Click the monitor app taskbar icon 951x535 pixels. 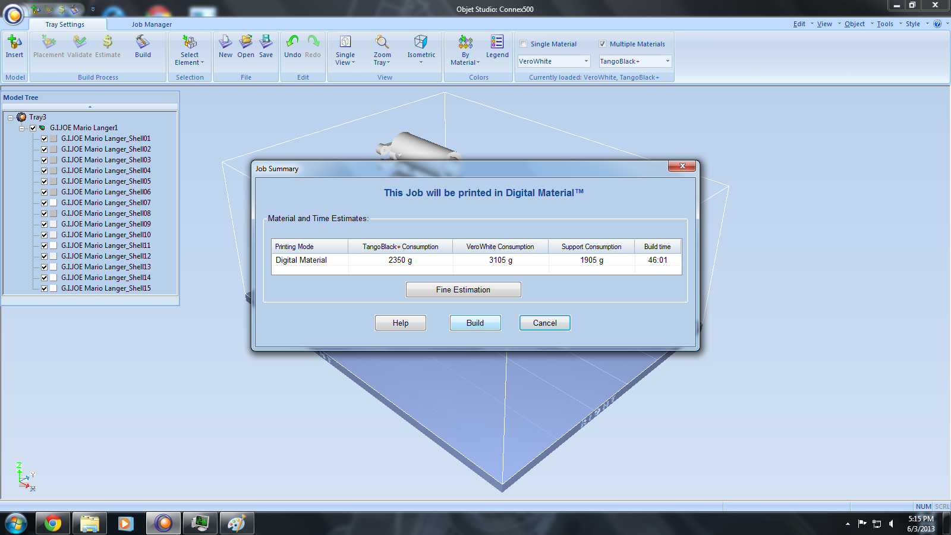(200, 524)
